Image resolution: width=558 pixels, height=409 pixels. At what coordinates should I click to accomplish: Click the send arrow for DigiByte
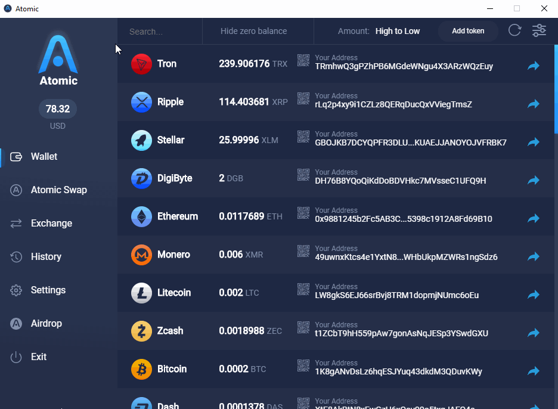pyautogui.click(x=534, y=180)
